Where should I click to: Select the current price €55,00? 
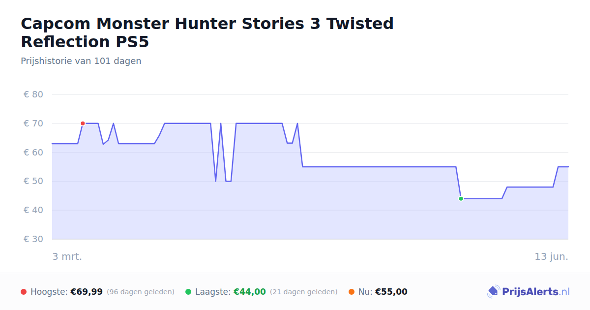click(391, 292)
